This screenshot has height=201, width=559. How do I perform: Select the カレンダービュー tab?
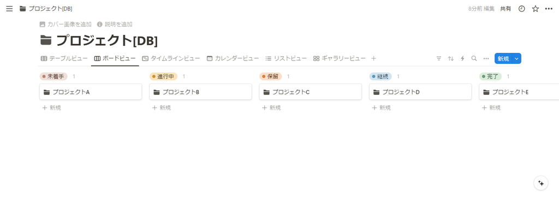click(x=233, y=58)
